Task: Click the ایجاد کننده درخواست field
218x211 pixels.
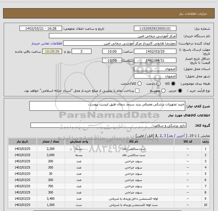Action: 120,43
